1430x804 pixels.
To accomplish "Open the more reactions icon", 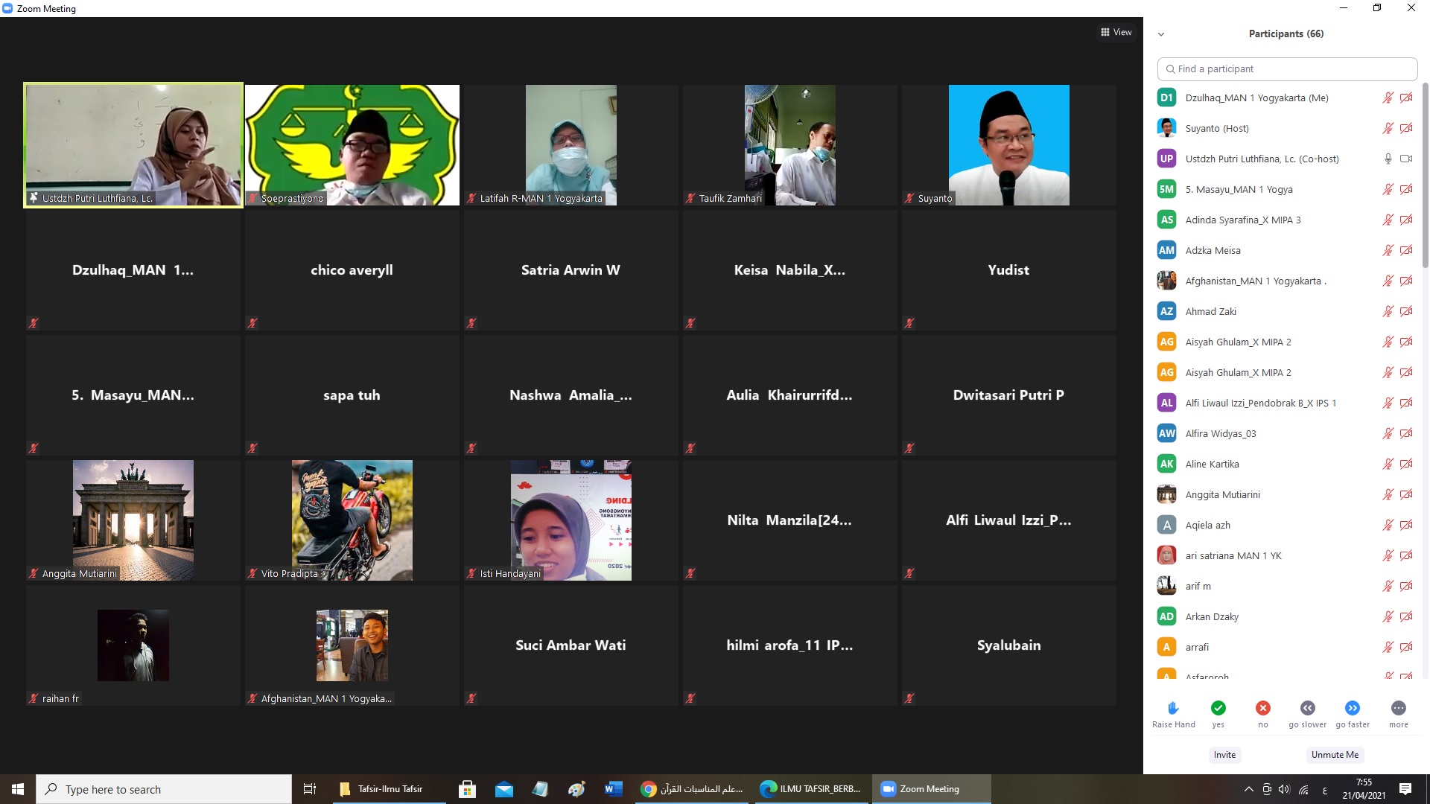I will [1399, 708].
